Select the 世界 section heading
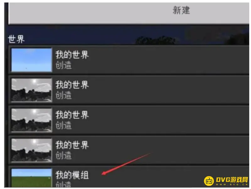The width and height of the screenshot is (251, 189). (x=16, y=39)
